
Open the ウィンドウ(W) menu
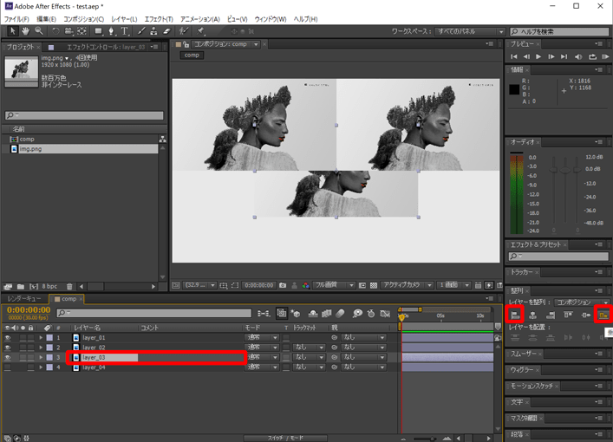point(271,19)
